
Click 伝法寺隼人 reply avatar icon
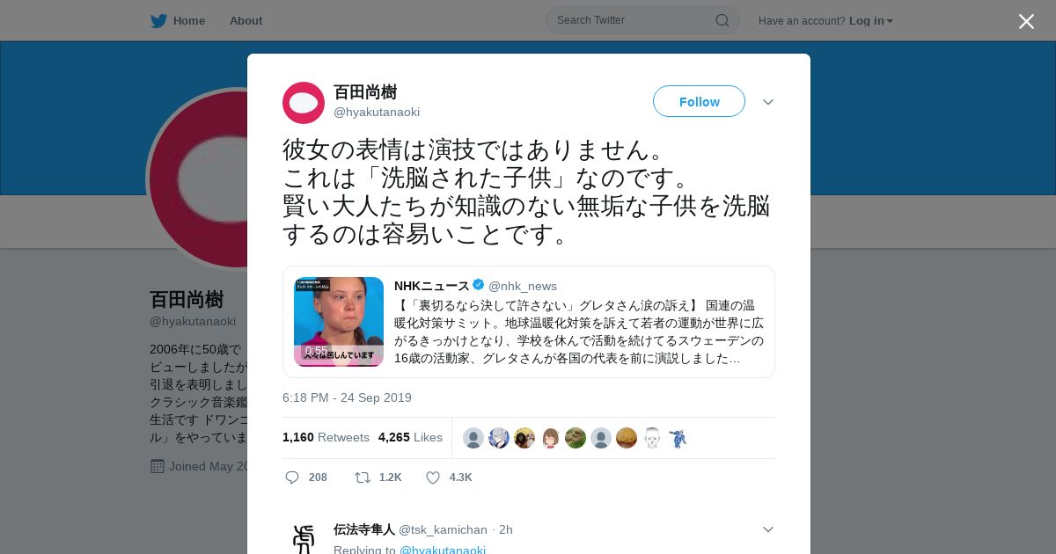click(x=304, y=537)
